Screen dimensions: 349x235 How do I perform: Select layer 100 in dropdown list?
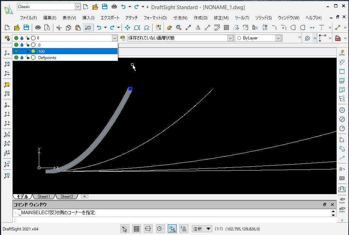(x=65, y=51)
